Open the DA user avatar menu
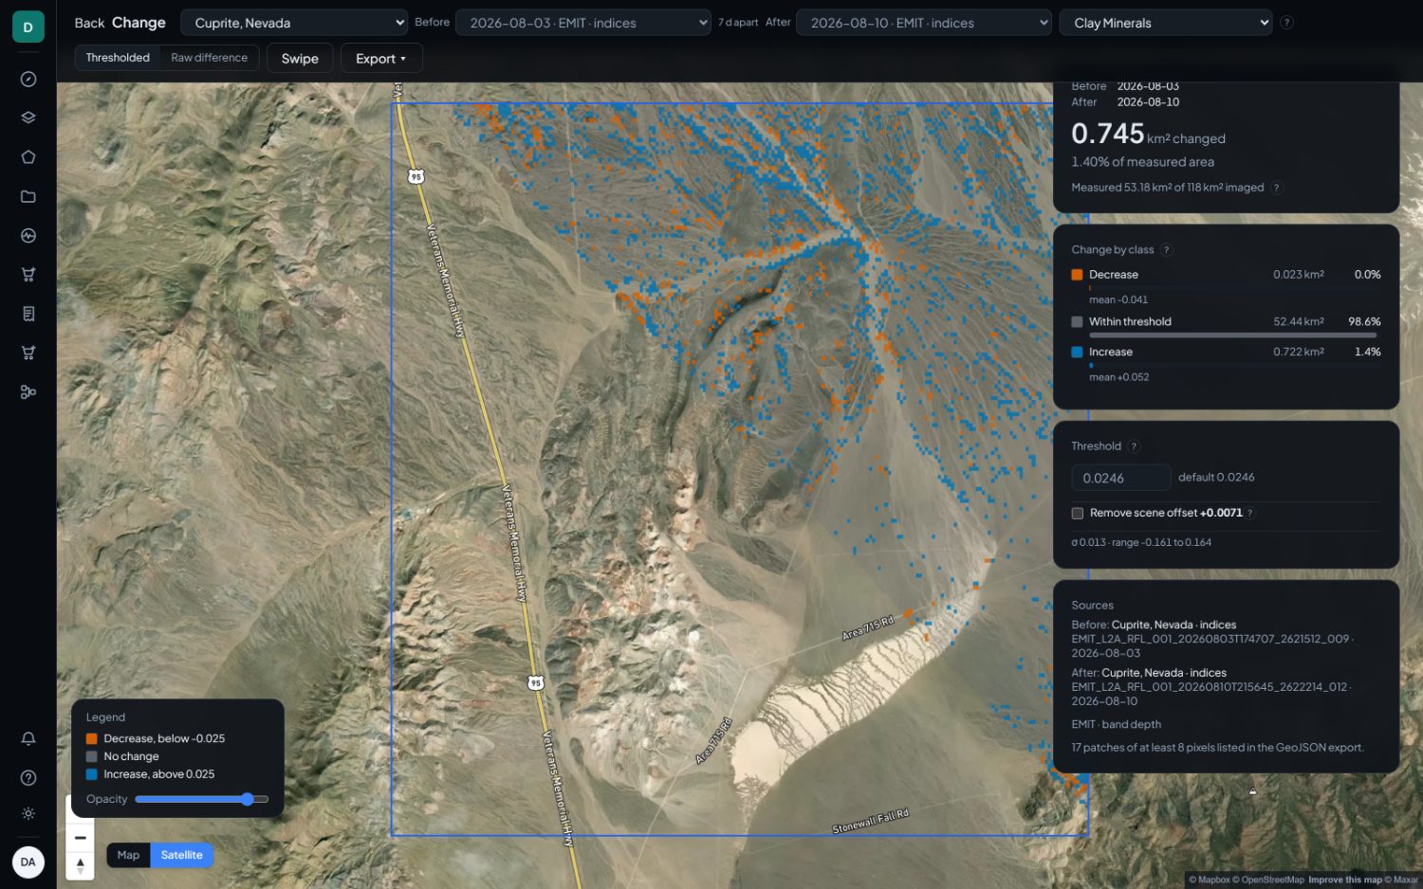This screenshot has width=1423, height=889. [28, 862]
